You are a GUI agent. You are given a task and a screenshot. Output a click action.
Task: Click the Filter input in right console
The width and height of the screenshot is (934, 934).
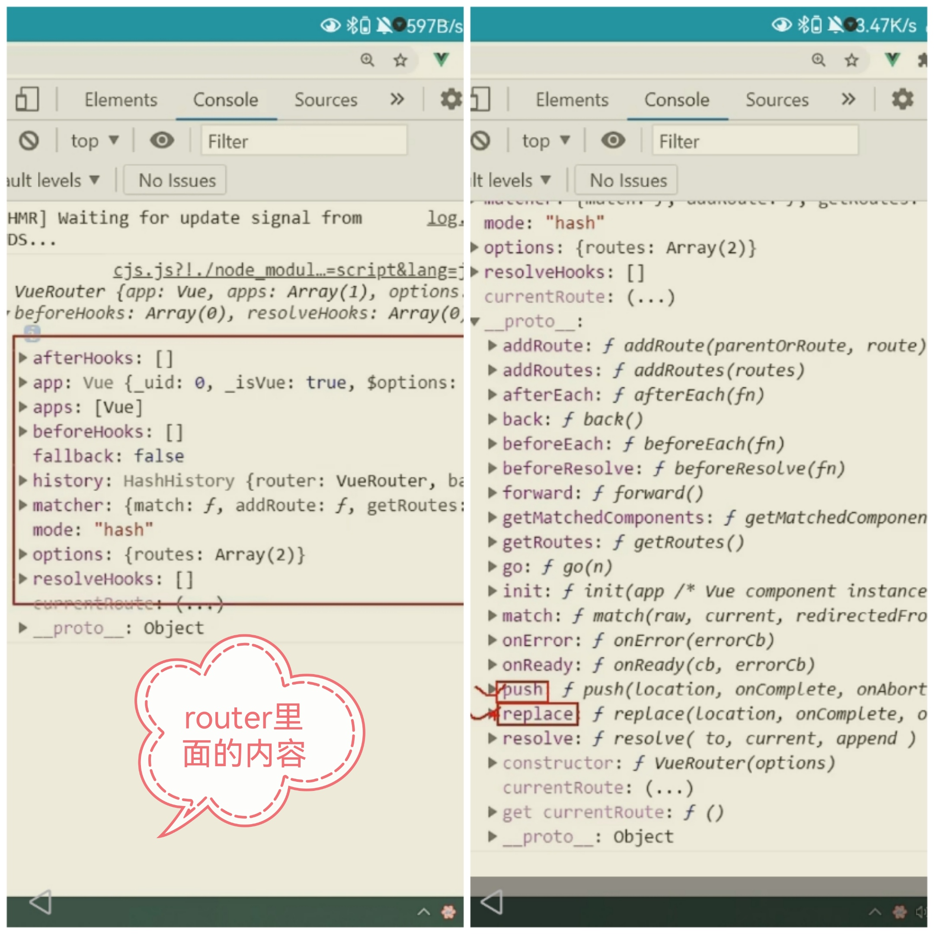(x=754, y=141)
